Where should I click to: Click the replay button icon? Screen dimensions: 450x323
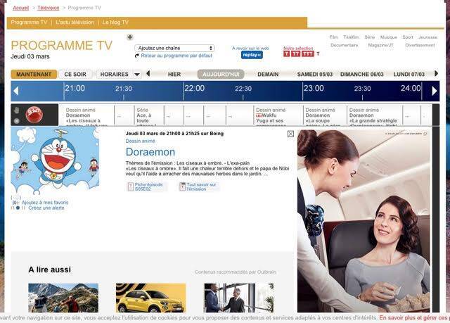[251, 55]
